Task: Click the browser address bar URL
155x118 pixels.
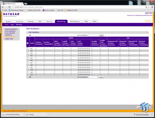Action: coord(29,7)
